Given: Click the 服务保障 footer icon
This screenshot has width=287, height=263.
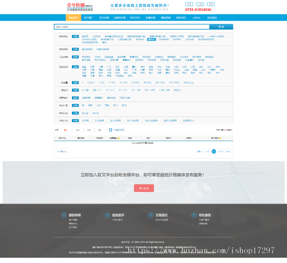Looking at the screenshot, I should pos(64,215).
